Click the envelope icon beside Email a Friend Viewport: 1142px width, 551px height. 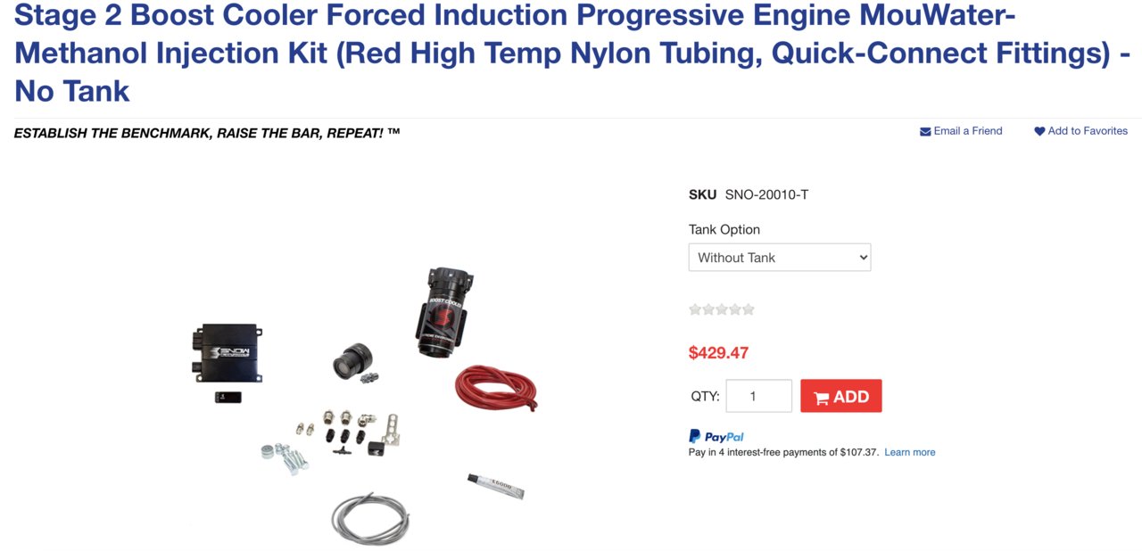(925, 131)
